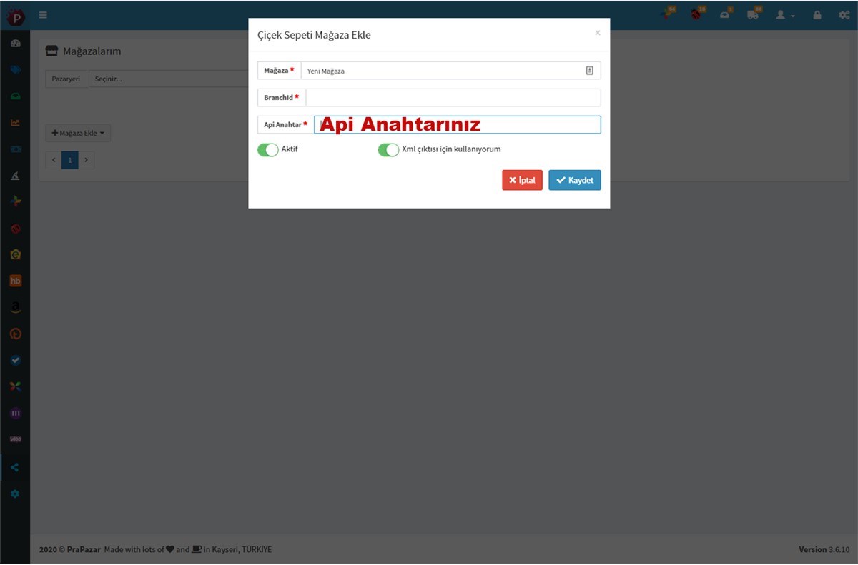The width and height of the screenshot is (858, 565).
Task: Open the purple 'm' sidebar icon
Action: [x=15, y=413]
